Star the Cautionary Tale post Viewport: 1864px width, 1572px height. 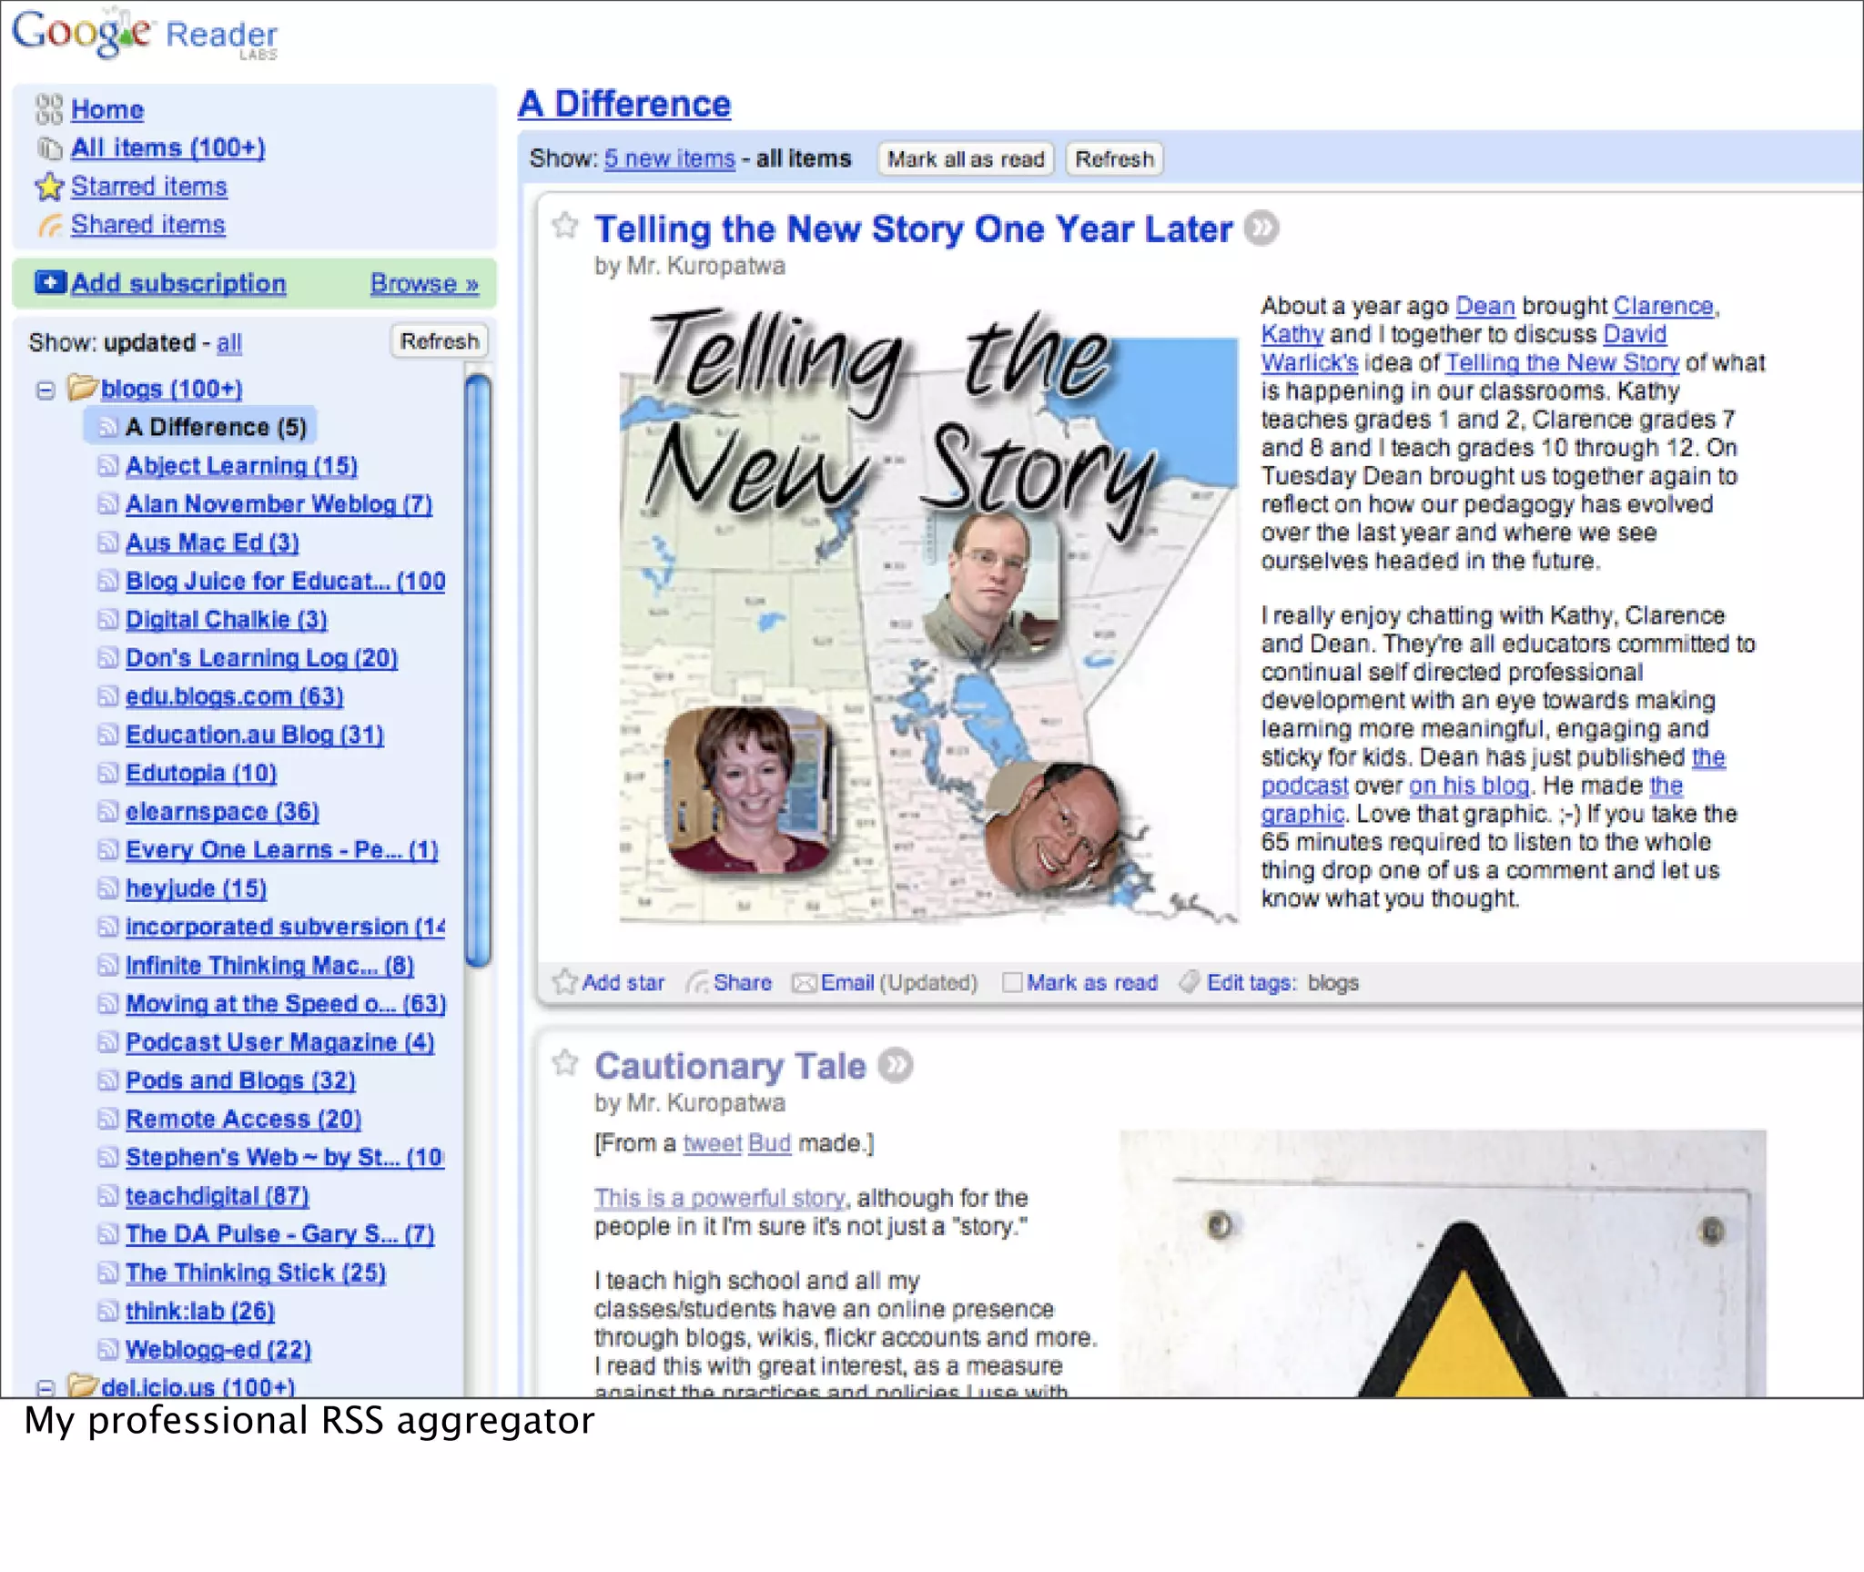point(565,1062)
